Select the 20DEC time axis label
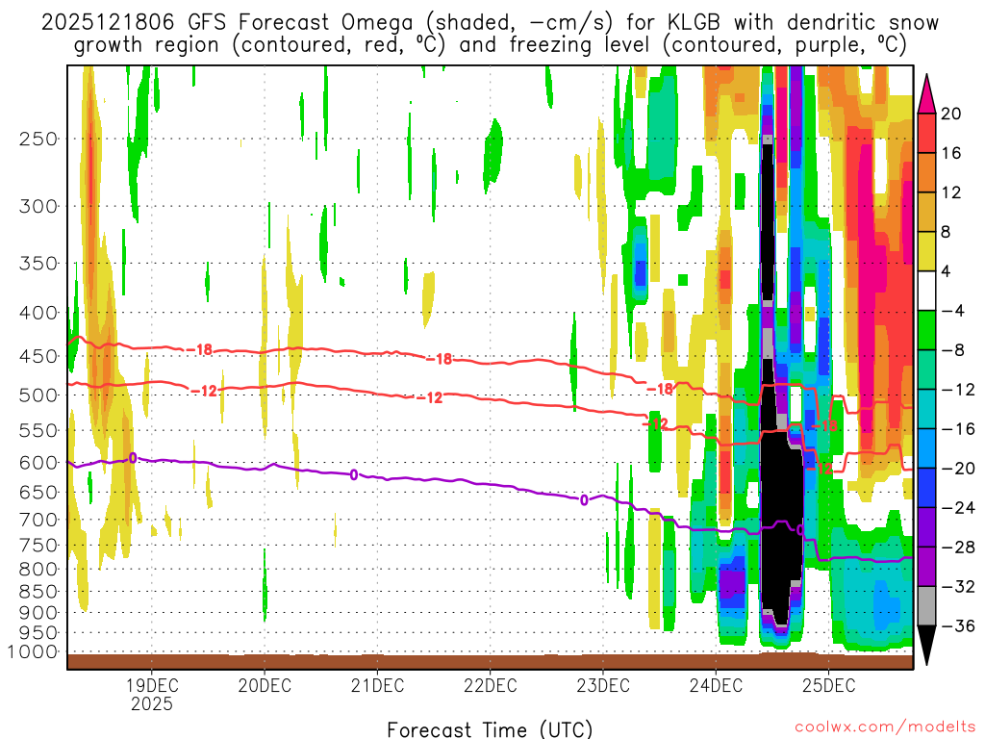Image resolution: width=985 pixels, height=739 pixels. tap(265, 685)
